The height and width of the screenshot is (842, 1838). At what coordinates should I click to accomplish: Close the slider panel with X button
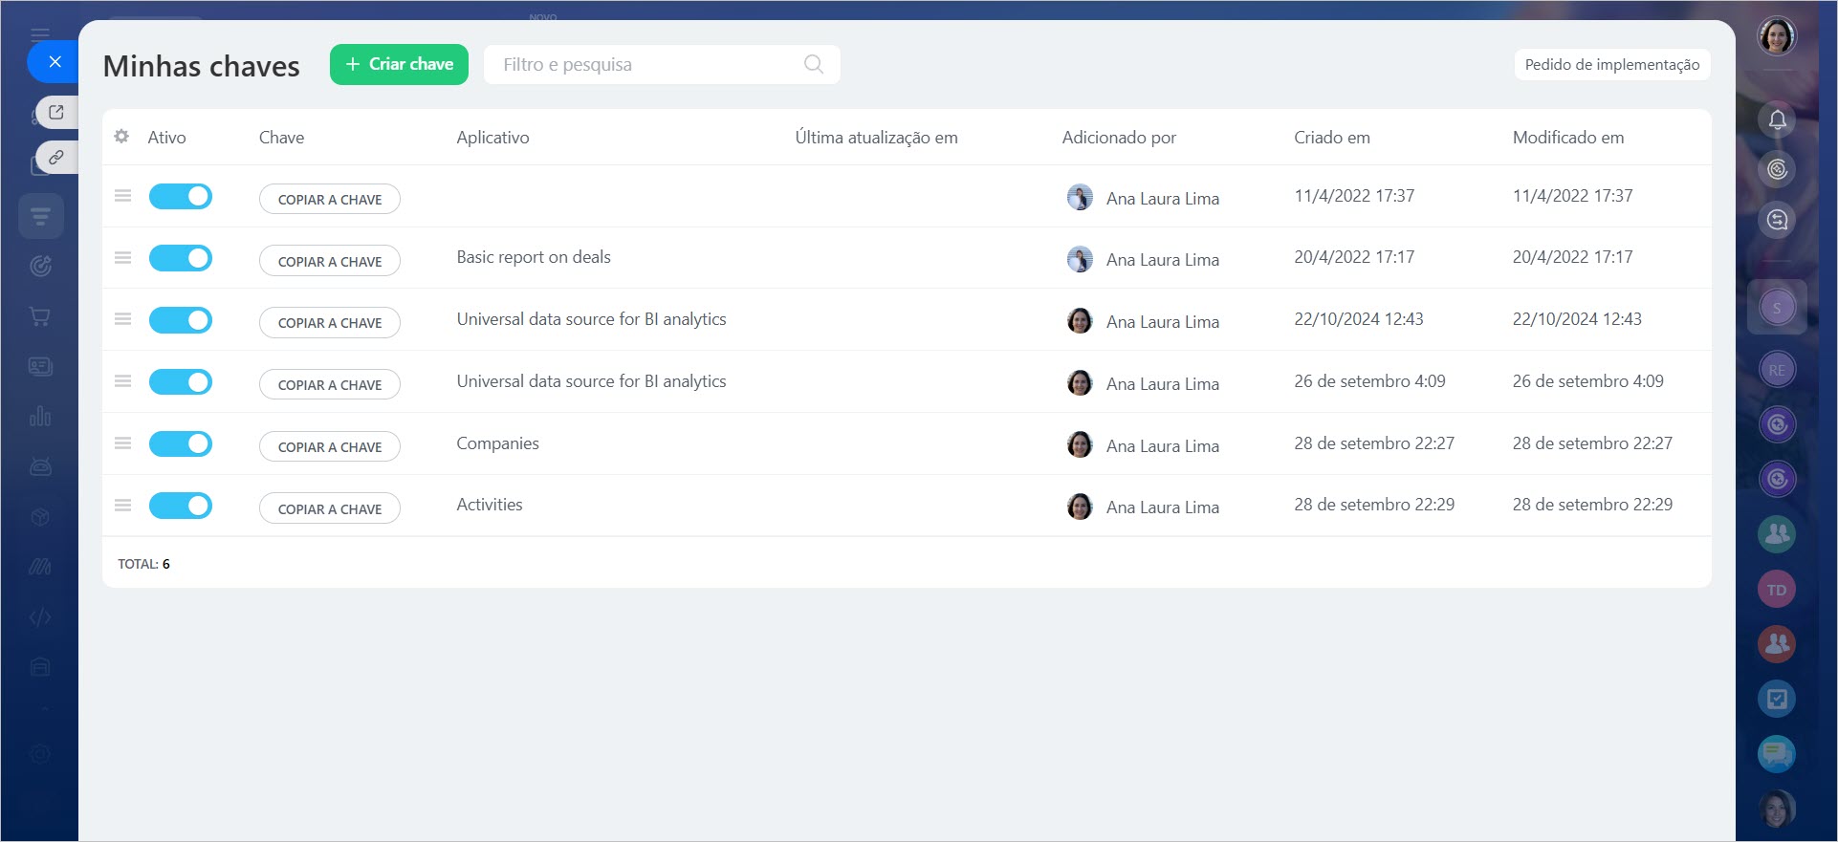click(x=55, y=62)
